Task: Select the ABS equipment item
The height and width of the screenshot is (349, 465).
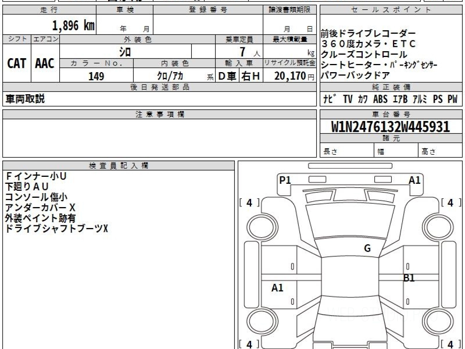Action: coord(380,99)
